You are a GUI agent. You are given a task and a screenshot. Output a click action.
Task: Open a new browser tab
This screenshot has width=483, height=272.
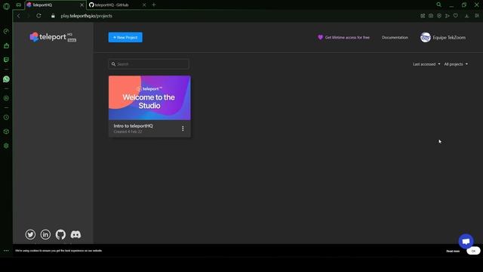coord(154,5)
